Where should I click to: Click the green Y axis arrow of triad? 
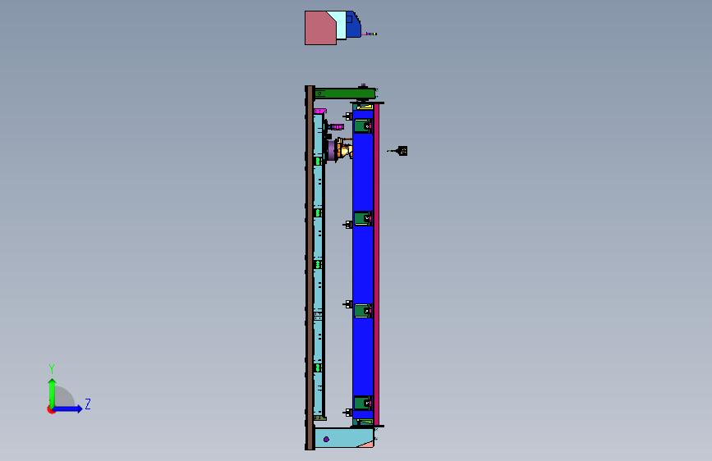[53, 392]
